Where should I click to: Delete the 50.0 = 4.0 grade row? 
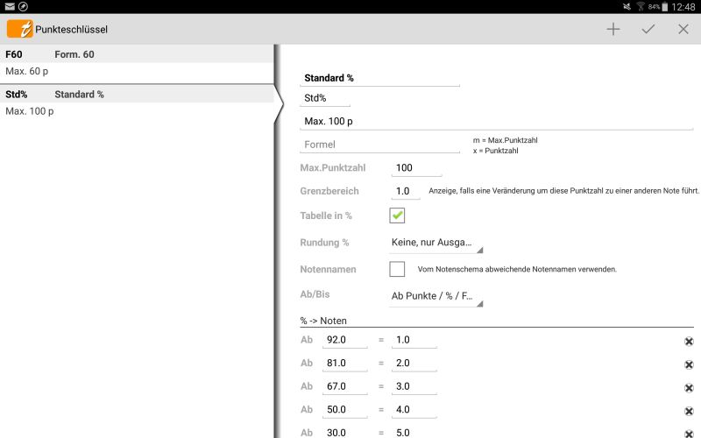(x=689, y=411)
